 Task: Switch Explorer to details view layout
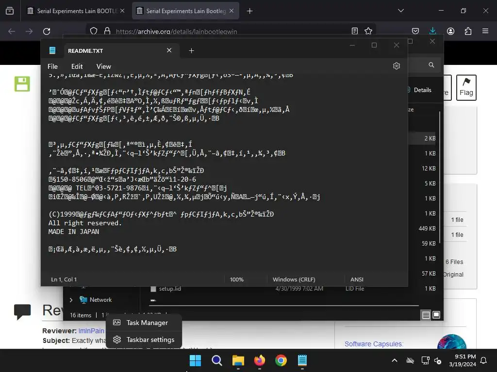426,315
